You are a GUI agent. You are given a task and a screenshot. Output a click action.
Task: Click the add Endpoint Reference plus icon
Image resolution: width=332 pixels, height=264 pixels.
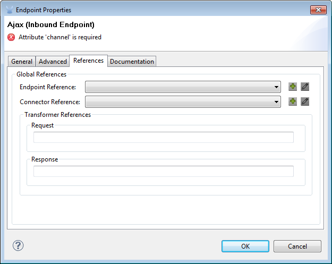[x=293, y=87]
